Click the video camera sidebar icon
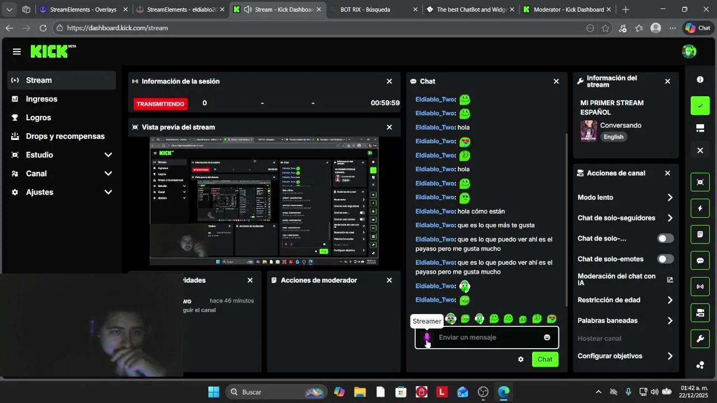Screen dimensions: 717x403 pyautogui.click(x=700, y=313)
